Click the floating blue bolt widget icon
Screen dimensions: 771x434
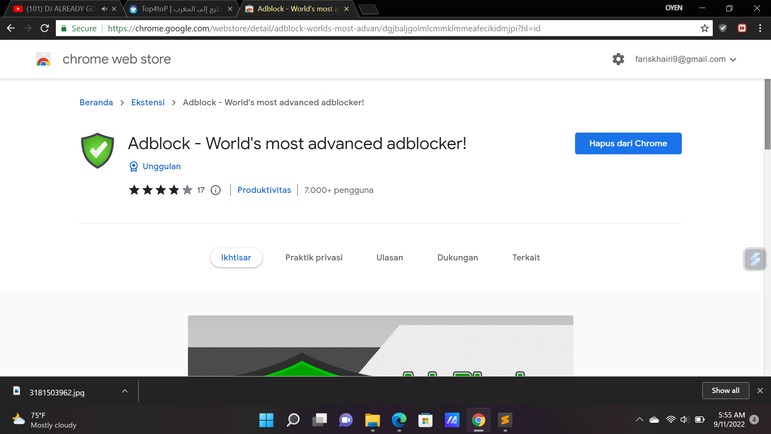(755, 259)
